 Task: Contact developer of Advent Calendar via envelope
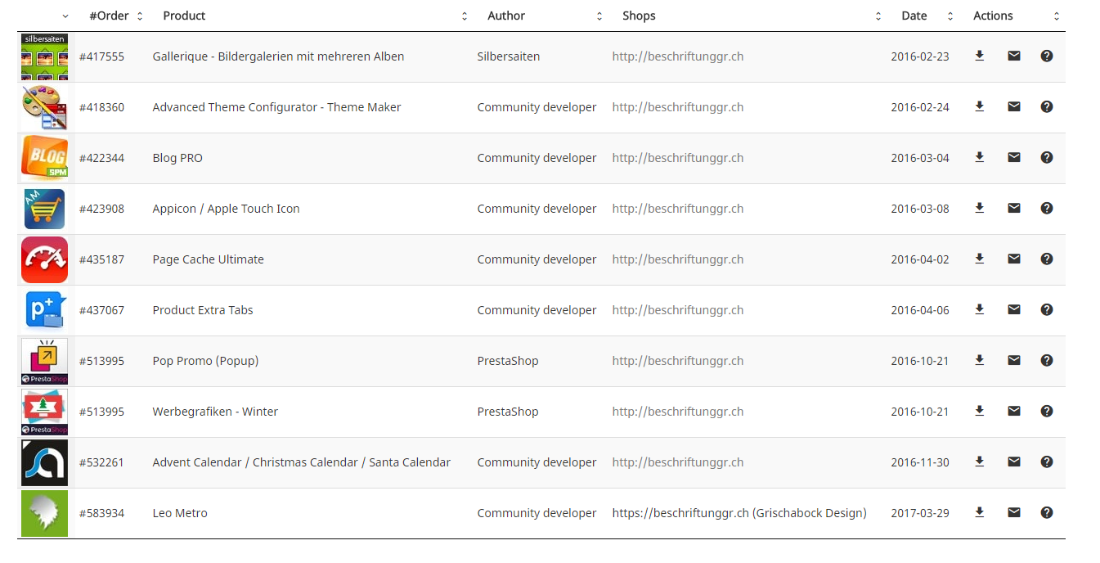tap(1013, 462)
